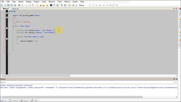
Task: Open the Build Project dropdown arrow
Action: [71, 5]
